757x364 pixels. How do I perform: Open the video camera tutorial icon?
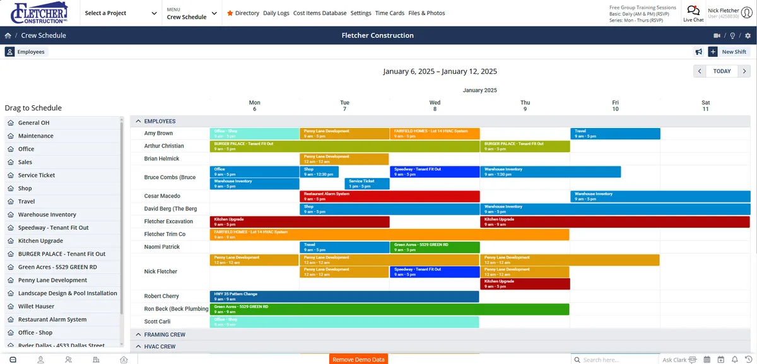click(717, 35)
